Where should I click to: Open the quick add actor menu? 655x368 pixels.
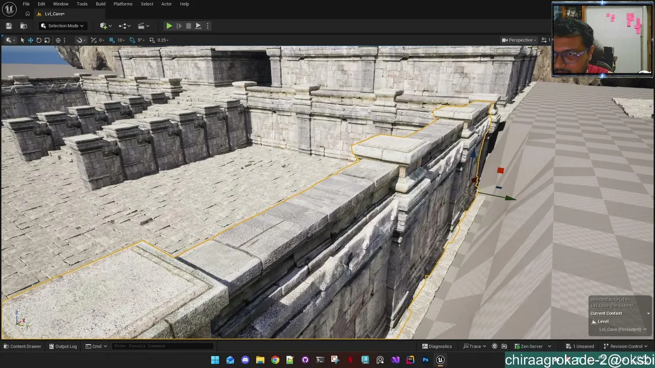pos(105,26)
